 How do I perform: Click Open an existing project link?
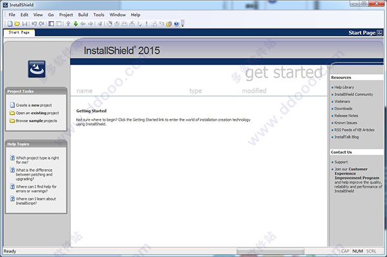coord(37,113)
